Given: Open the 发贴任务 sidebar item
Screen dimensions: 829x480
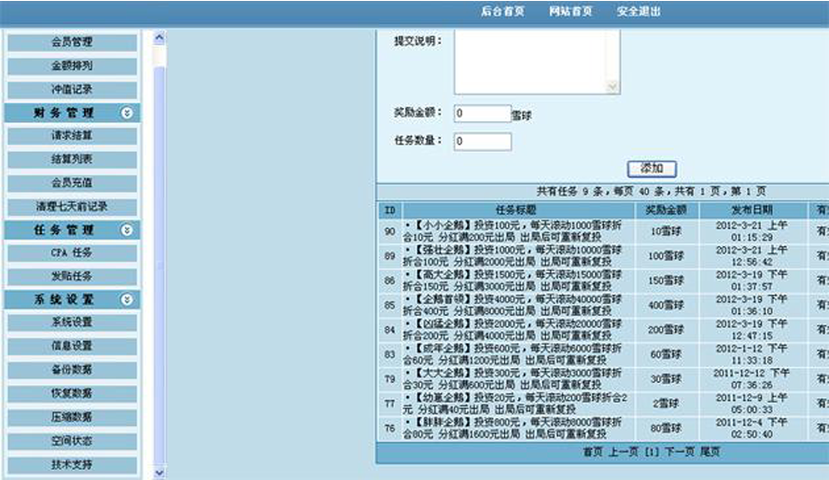Looking at the screenshot, I should pos(72,276).
